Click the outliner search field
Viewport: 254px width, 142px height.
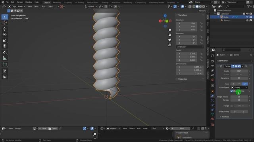pos(235,6)
